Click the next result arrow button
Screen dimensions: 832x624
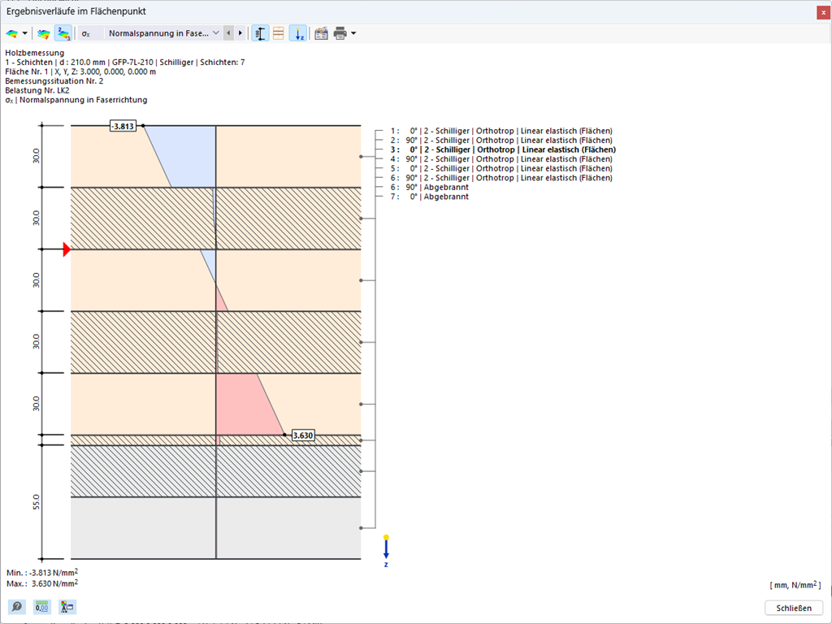point(240,32)
